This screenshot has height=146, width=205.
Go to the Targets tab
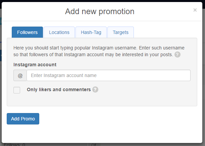click(x=120, y=32)
